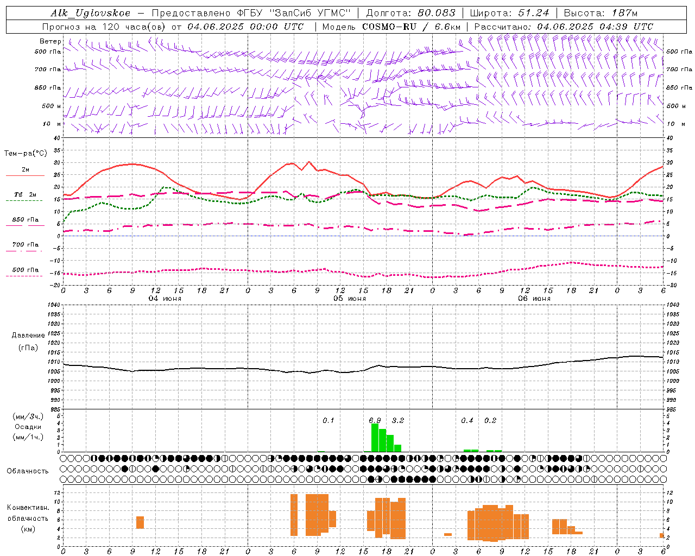Screen dimensions: 695x556
Task: Click the model name 'COSMO-RU / 6.6км'
Action: (412, 27)
